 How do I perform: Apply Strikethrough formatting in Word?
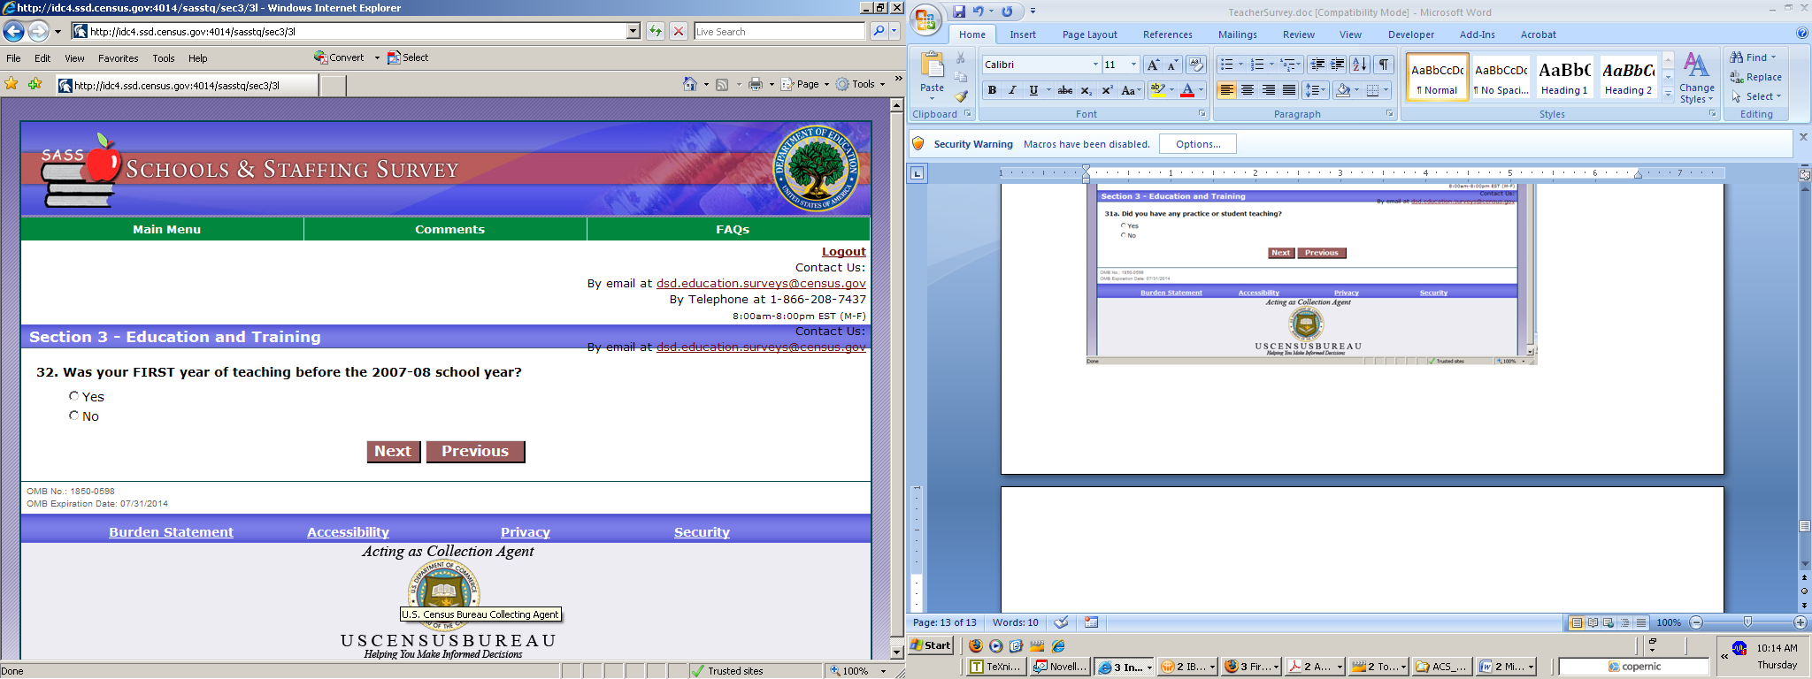pyautogui.click(x=1065, y=90)
